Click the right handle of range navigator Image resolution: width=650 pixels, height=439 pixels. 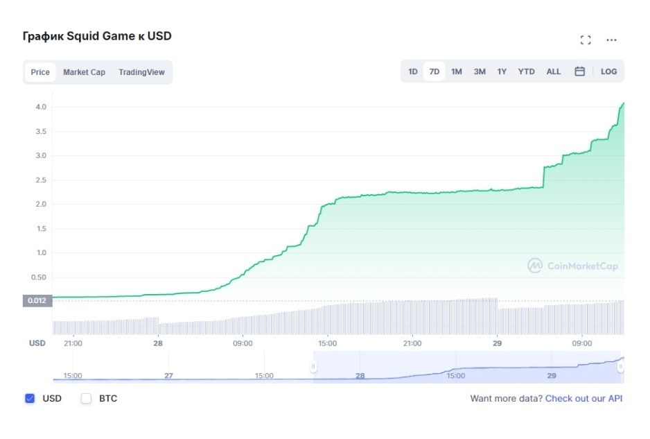coord(621,366)
